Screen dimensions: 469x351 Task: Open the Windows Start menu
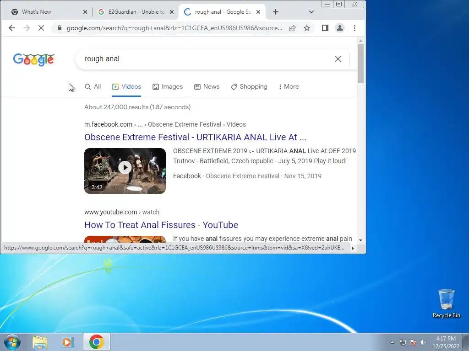12,342
